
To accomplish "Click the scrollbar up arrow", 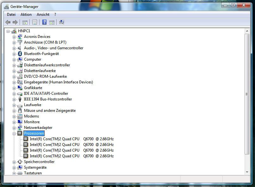I will (247, 31).
